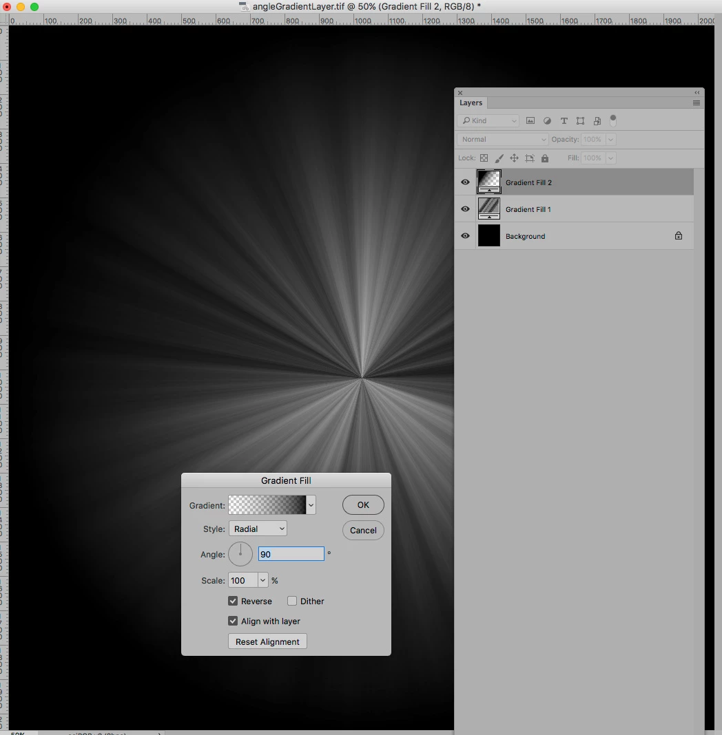Click OK in Gradient Fill dialog
This screenshot has height=735, width=722.
point(363,504)
